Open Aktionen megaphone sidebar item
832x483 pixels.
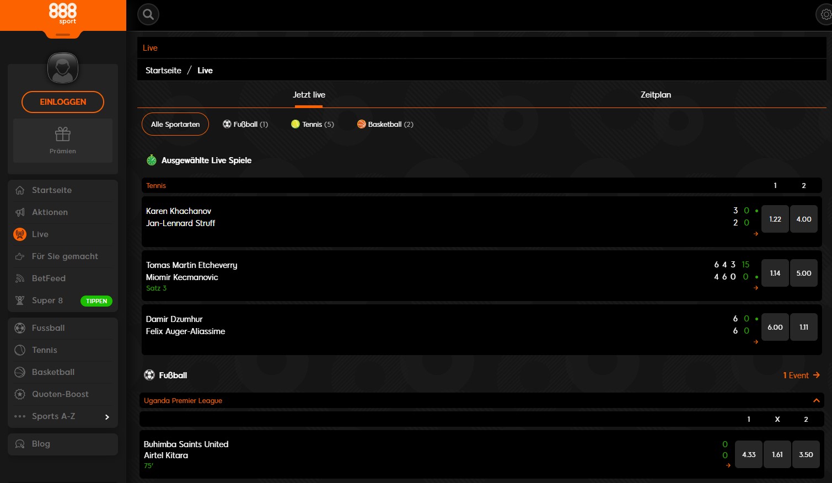[x=50, y=212]
